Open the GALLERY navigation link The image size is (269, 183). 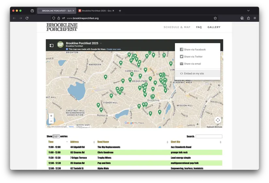214,27
